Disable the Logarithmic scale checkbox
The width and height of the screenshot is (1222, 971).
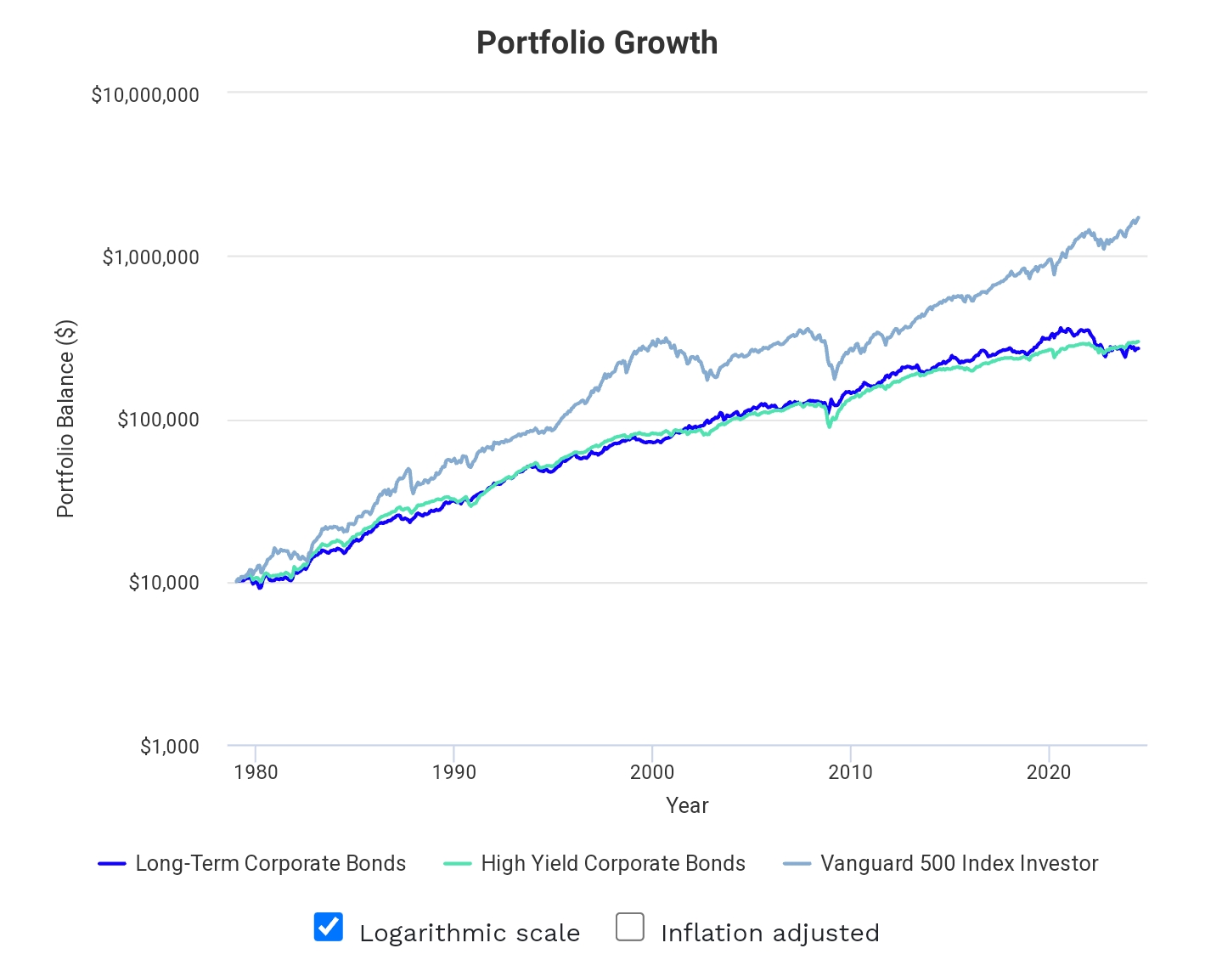tap(329, 927)
